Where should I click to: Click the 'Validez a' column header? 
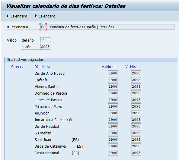point(132,67)
